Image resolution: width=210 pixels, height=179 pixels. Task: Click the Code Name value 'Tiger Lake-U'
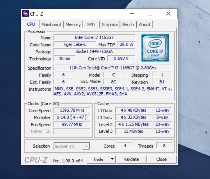pyautogui.click(x=75, y=44)
